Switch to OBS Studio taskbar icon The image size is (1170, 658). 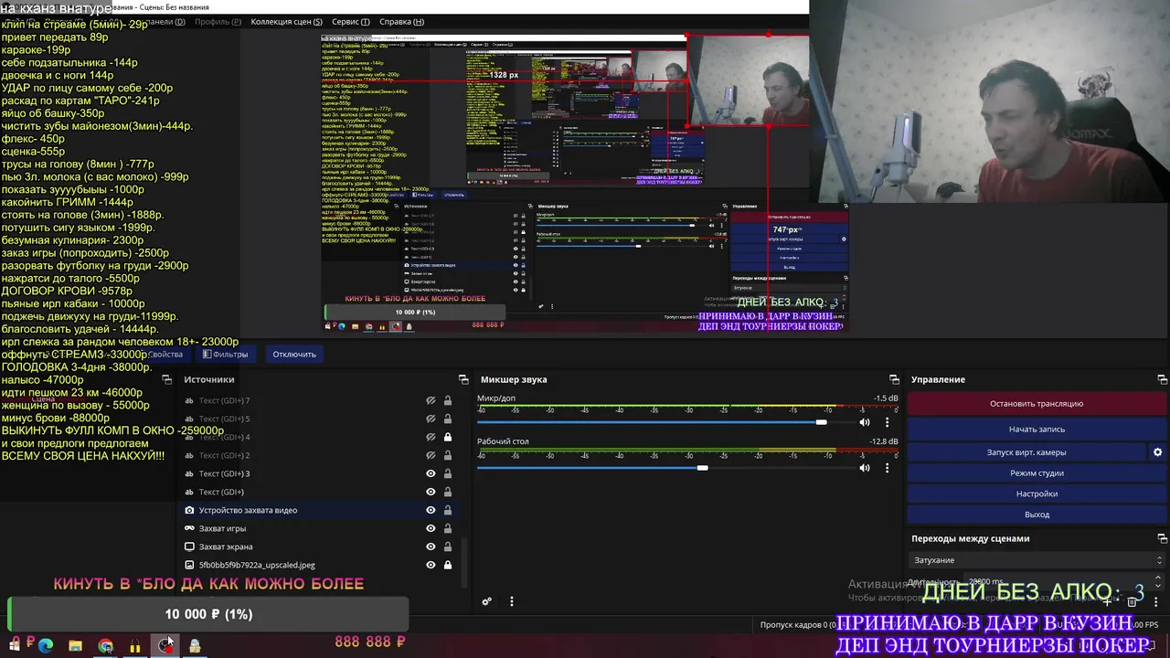[165, 645]
